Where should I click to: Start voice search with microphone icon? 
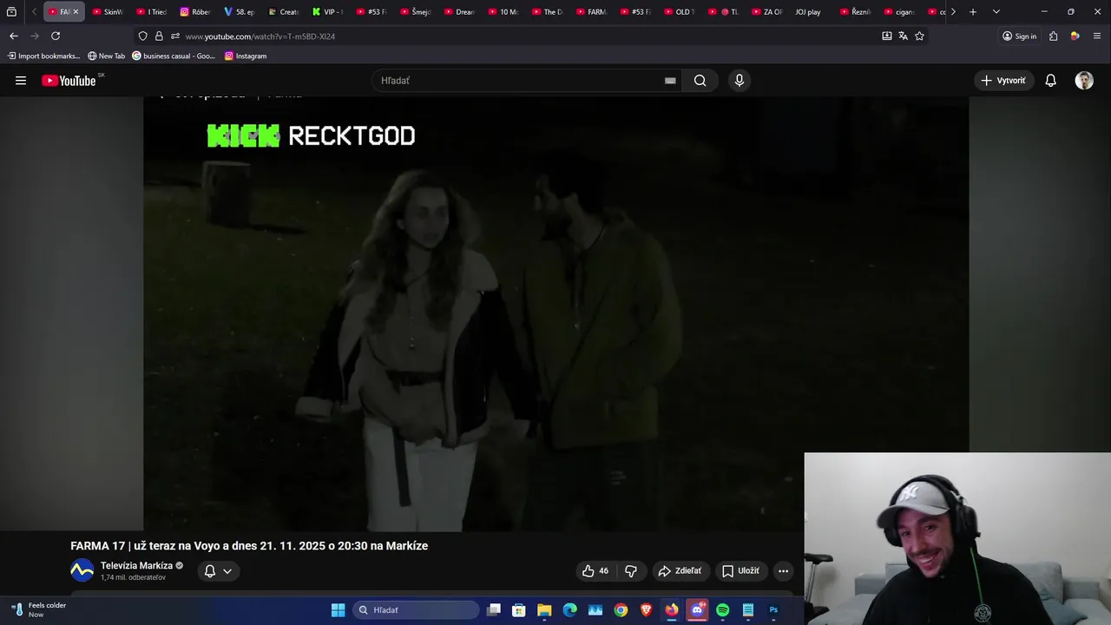point(739,81)
